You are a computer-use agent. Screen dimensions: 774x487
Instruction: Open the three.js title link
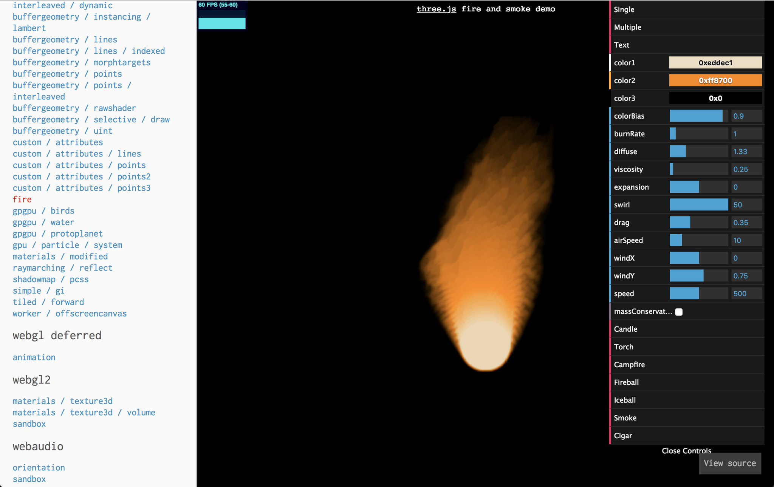coord(436,9)
